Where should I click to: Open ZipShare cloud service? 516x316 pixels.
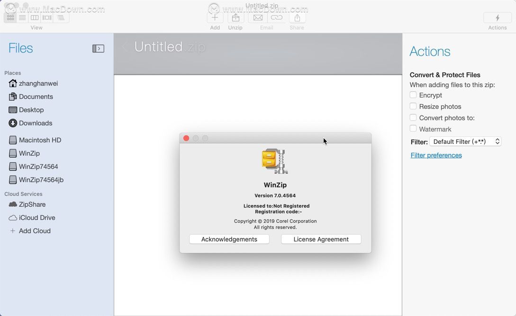tap(27, 204)
